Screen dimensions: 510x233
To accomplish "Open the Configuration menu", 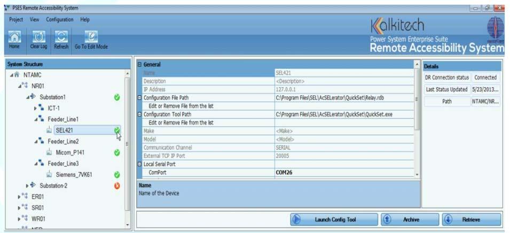I will 59,20.
